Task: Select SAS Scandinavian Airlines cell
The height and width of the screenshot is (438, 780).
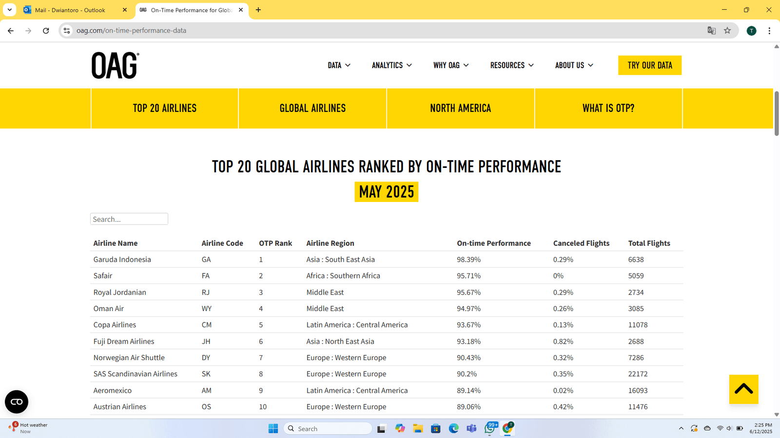Action: (x=136, y=374)
